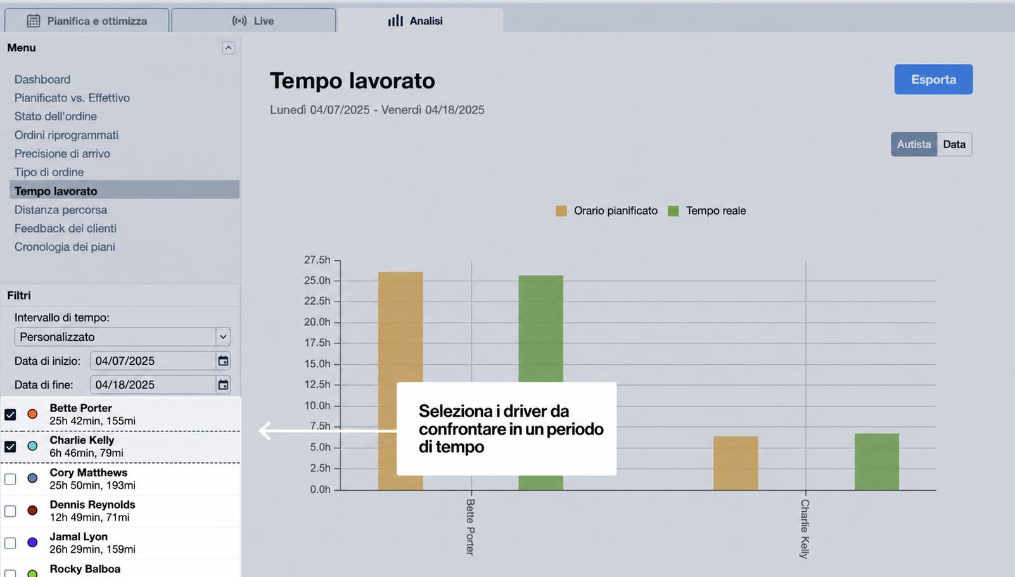Click Jamal Lyon's purple driver dot
This screenshot has width=1015, height=577.
32,543
